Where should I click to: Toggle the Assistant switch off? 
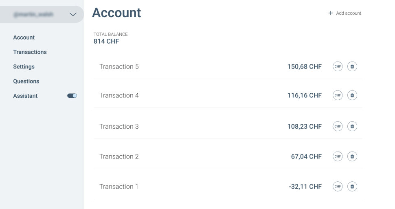point(72,96)
